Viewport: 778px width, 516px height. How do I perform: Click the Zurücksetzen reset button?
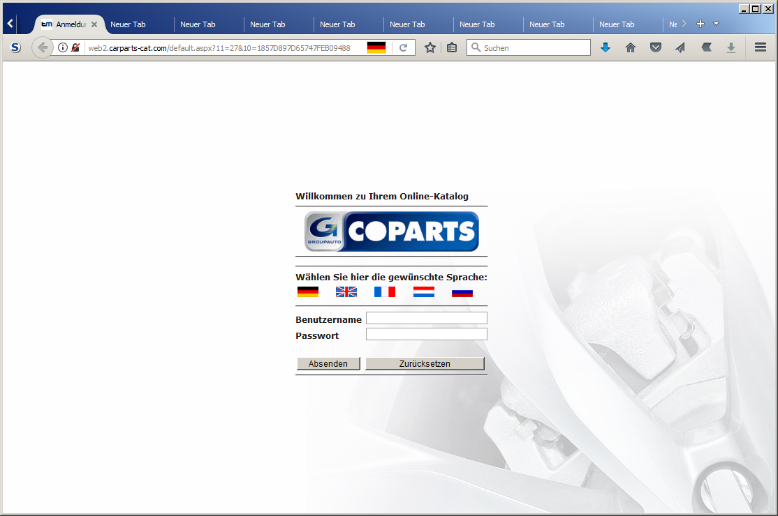tap(425, 363)
